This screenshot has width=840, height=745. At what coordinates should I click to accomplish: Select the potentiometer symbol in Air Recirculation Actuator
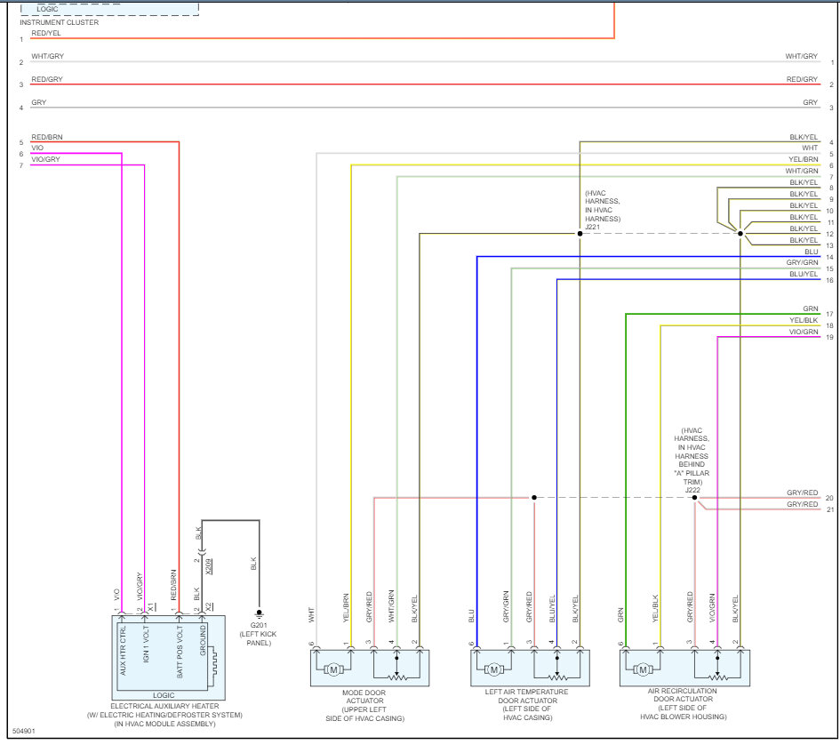717,677
